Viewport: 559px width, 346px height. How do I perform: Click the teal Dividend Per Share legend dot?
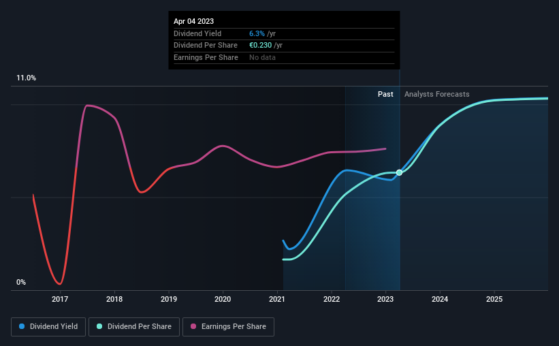pos(99,326)
